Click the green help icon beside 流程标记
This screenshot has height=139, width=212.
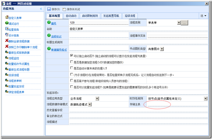pos(49,35)
